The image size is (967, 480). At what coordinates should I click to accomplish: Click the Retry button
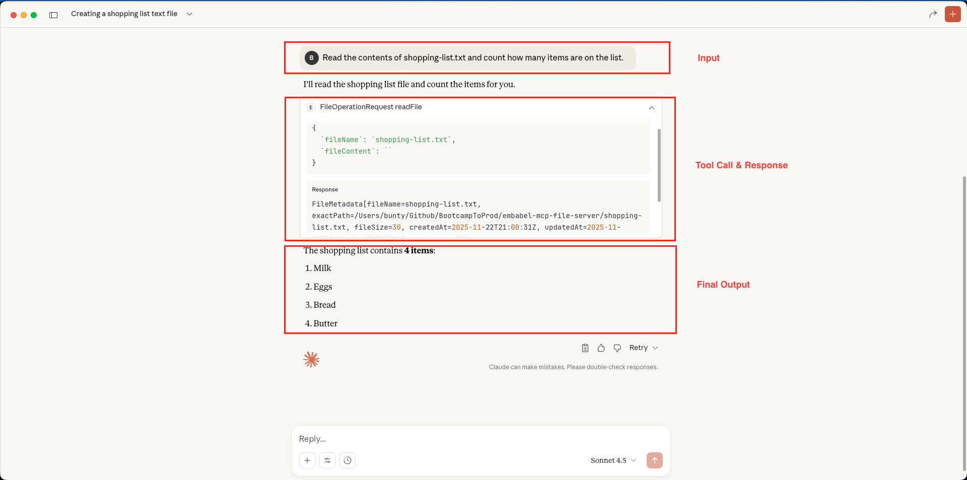[638, 348]
